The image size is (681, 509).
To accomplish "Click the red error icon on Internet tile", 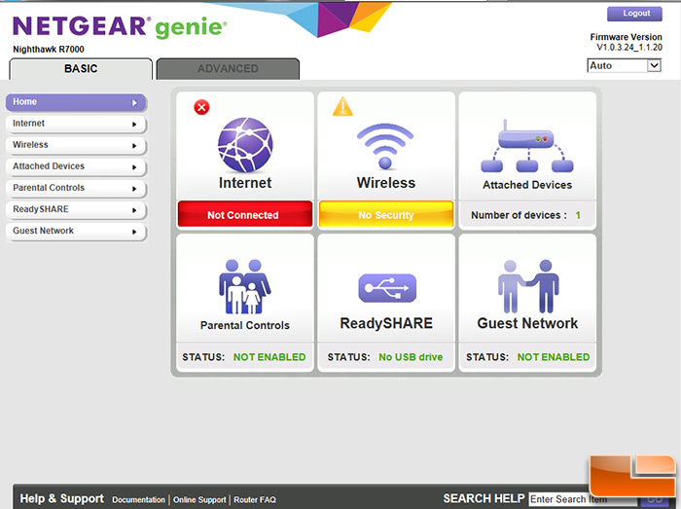I will pos(201,107).
